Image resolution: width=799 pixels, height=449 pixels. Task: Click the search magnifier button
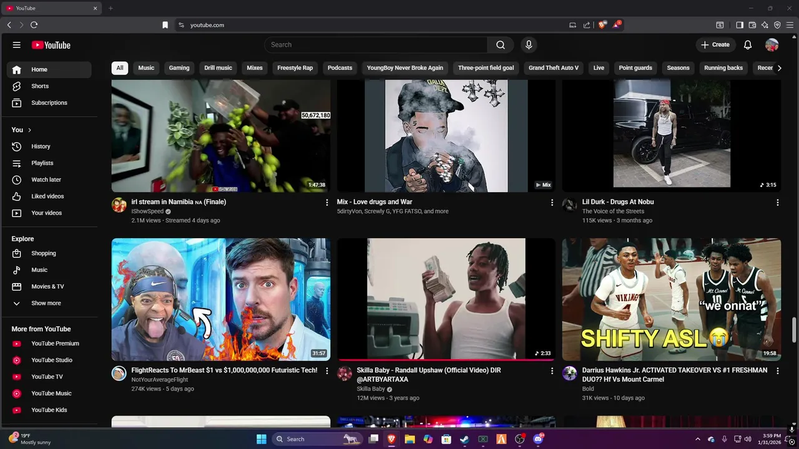pyautogui.click(x=501, y=45)
